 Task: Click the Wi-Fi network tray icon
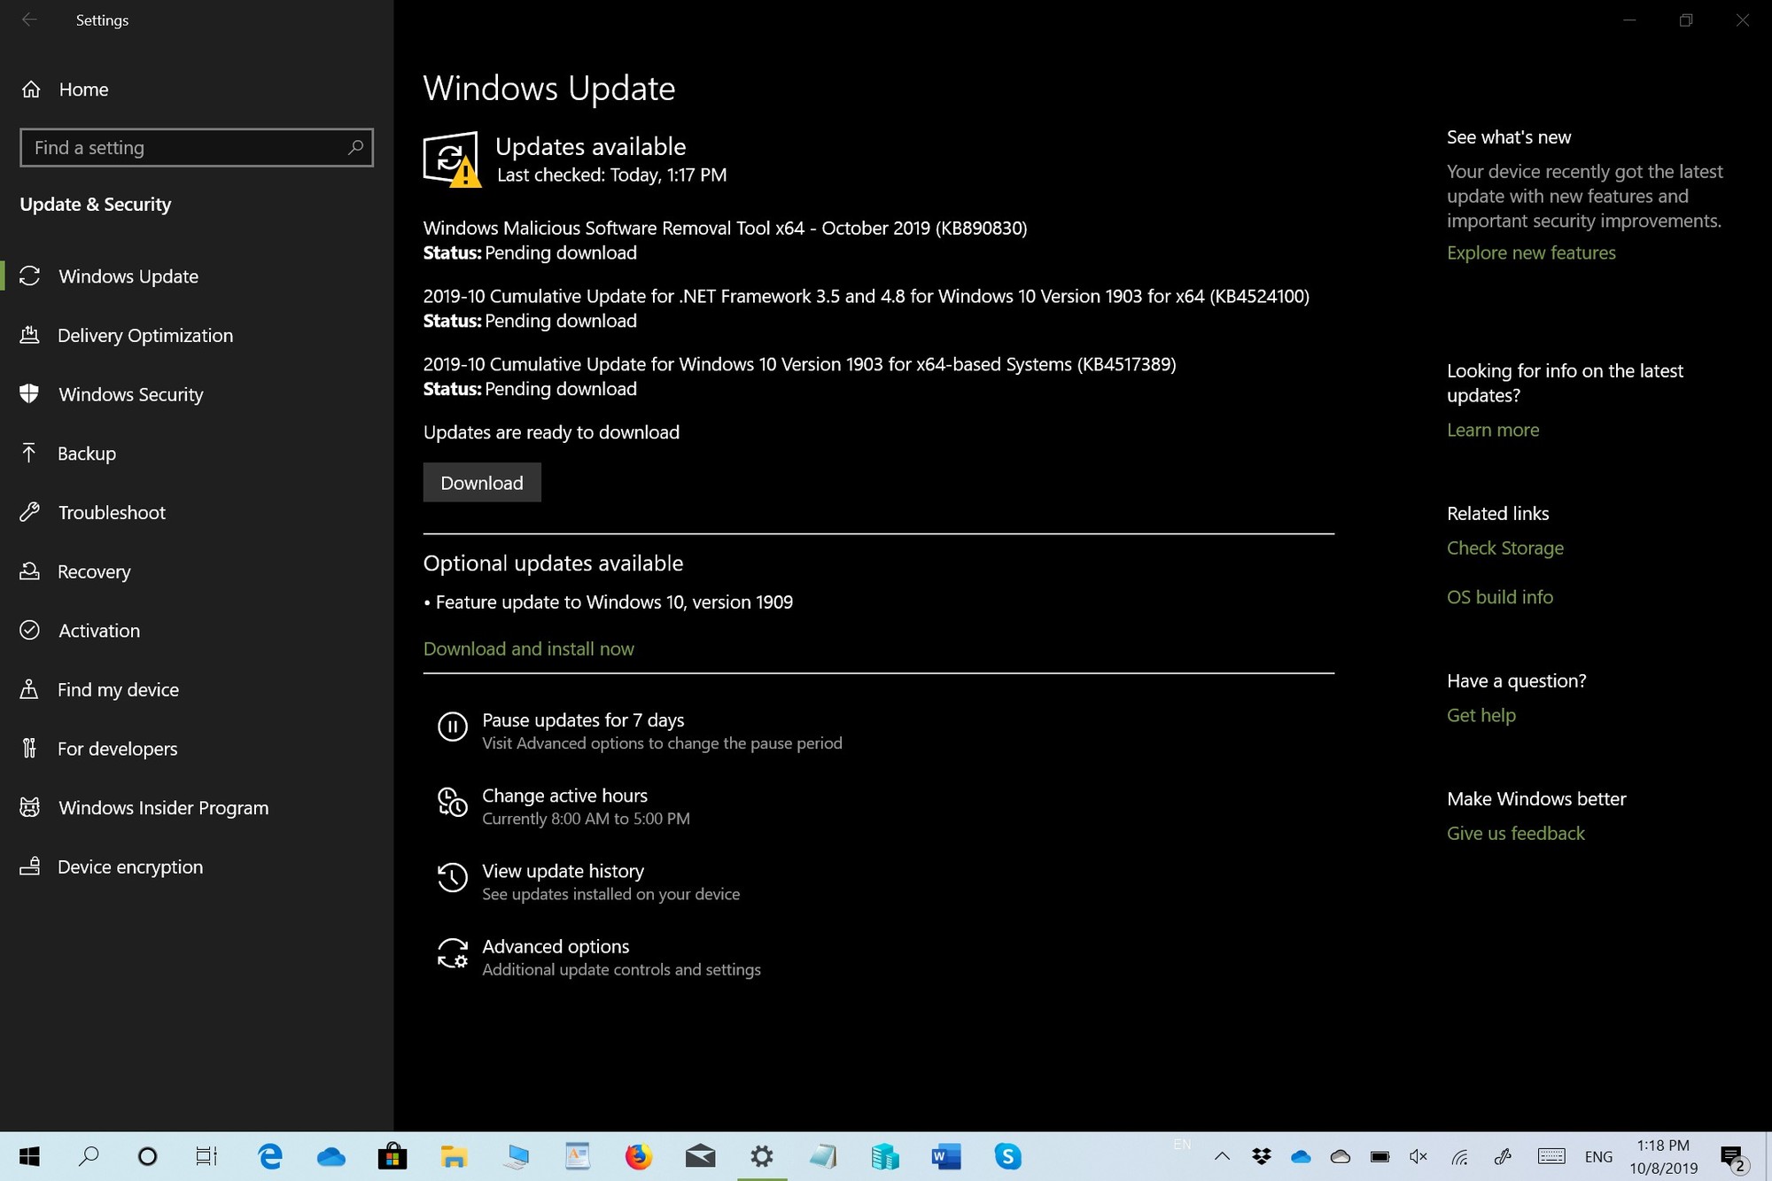pos(1459,1156)
